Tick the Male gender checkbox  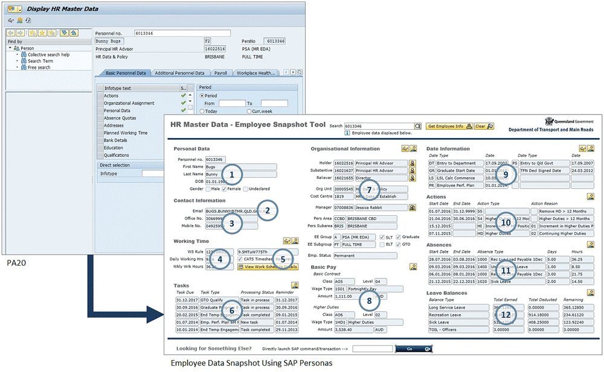[208, 189]
